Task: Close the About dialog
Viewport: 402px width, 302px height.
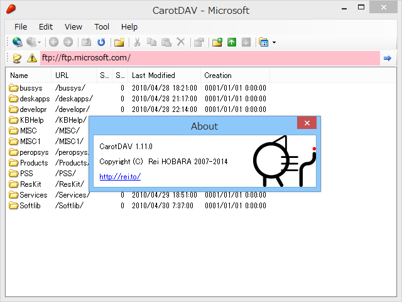Action: coord(307,123)
